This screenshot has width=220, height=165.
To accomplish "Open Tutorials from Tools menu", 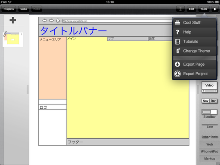I will click(x=195, y=42).
